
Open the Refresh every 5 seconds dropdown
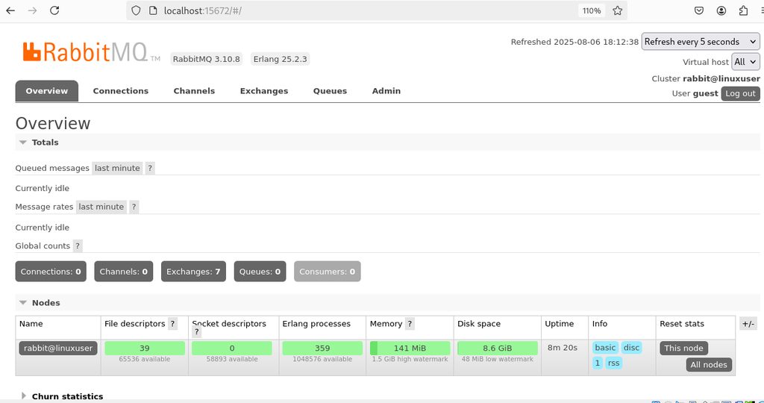pos(700,42)
